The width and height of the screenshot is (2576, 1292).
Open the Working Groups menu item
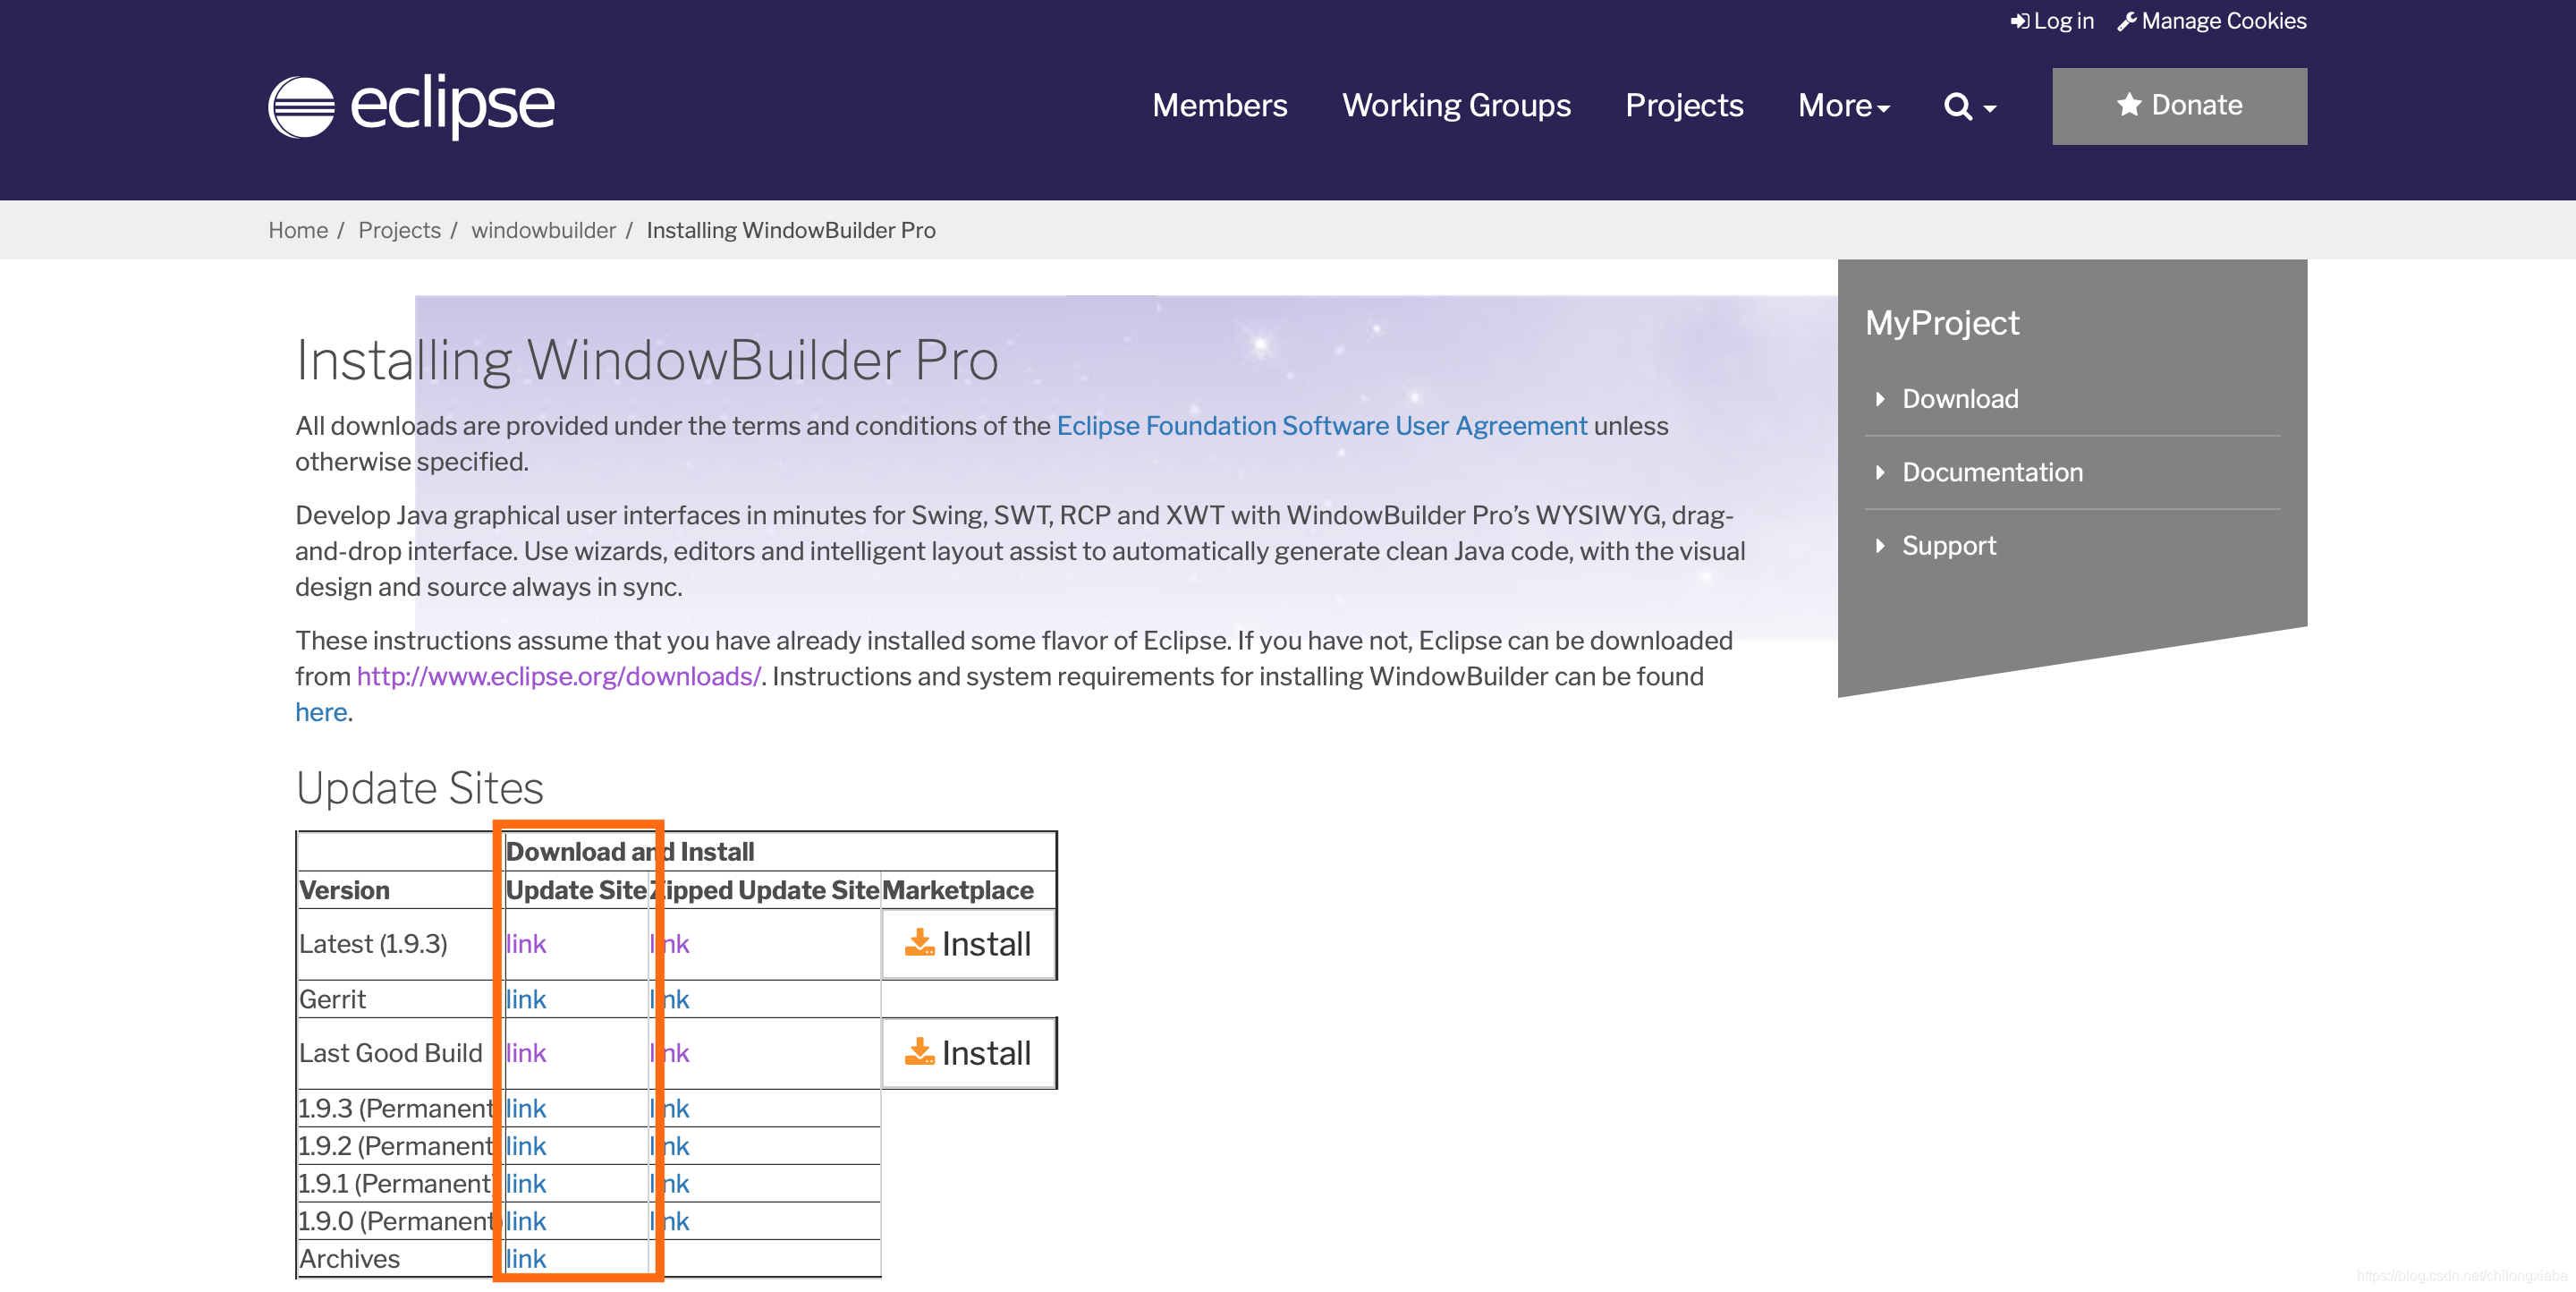(x=1456, y=106)
